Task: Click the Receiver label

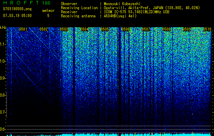Action: coord(69,12)
